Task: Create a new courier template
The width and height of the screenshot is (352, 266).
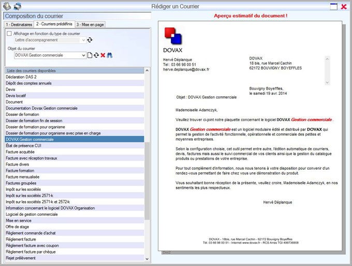Action: 90,55
